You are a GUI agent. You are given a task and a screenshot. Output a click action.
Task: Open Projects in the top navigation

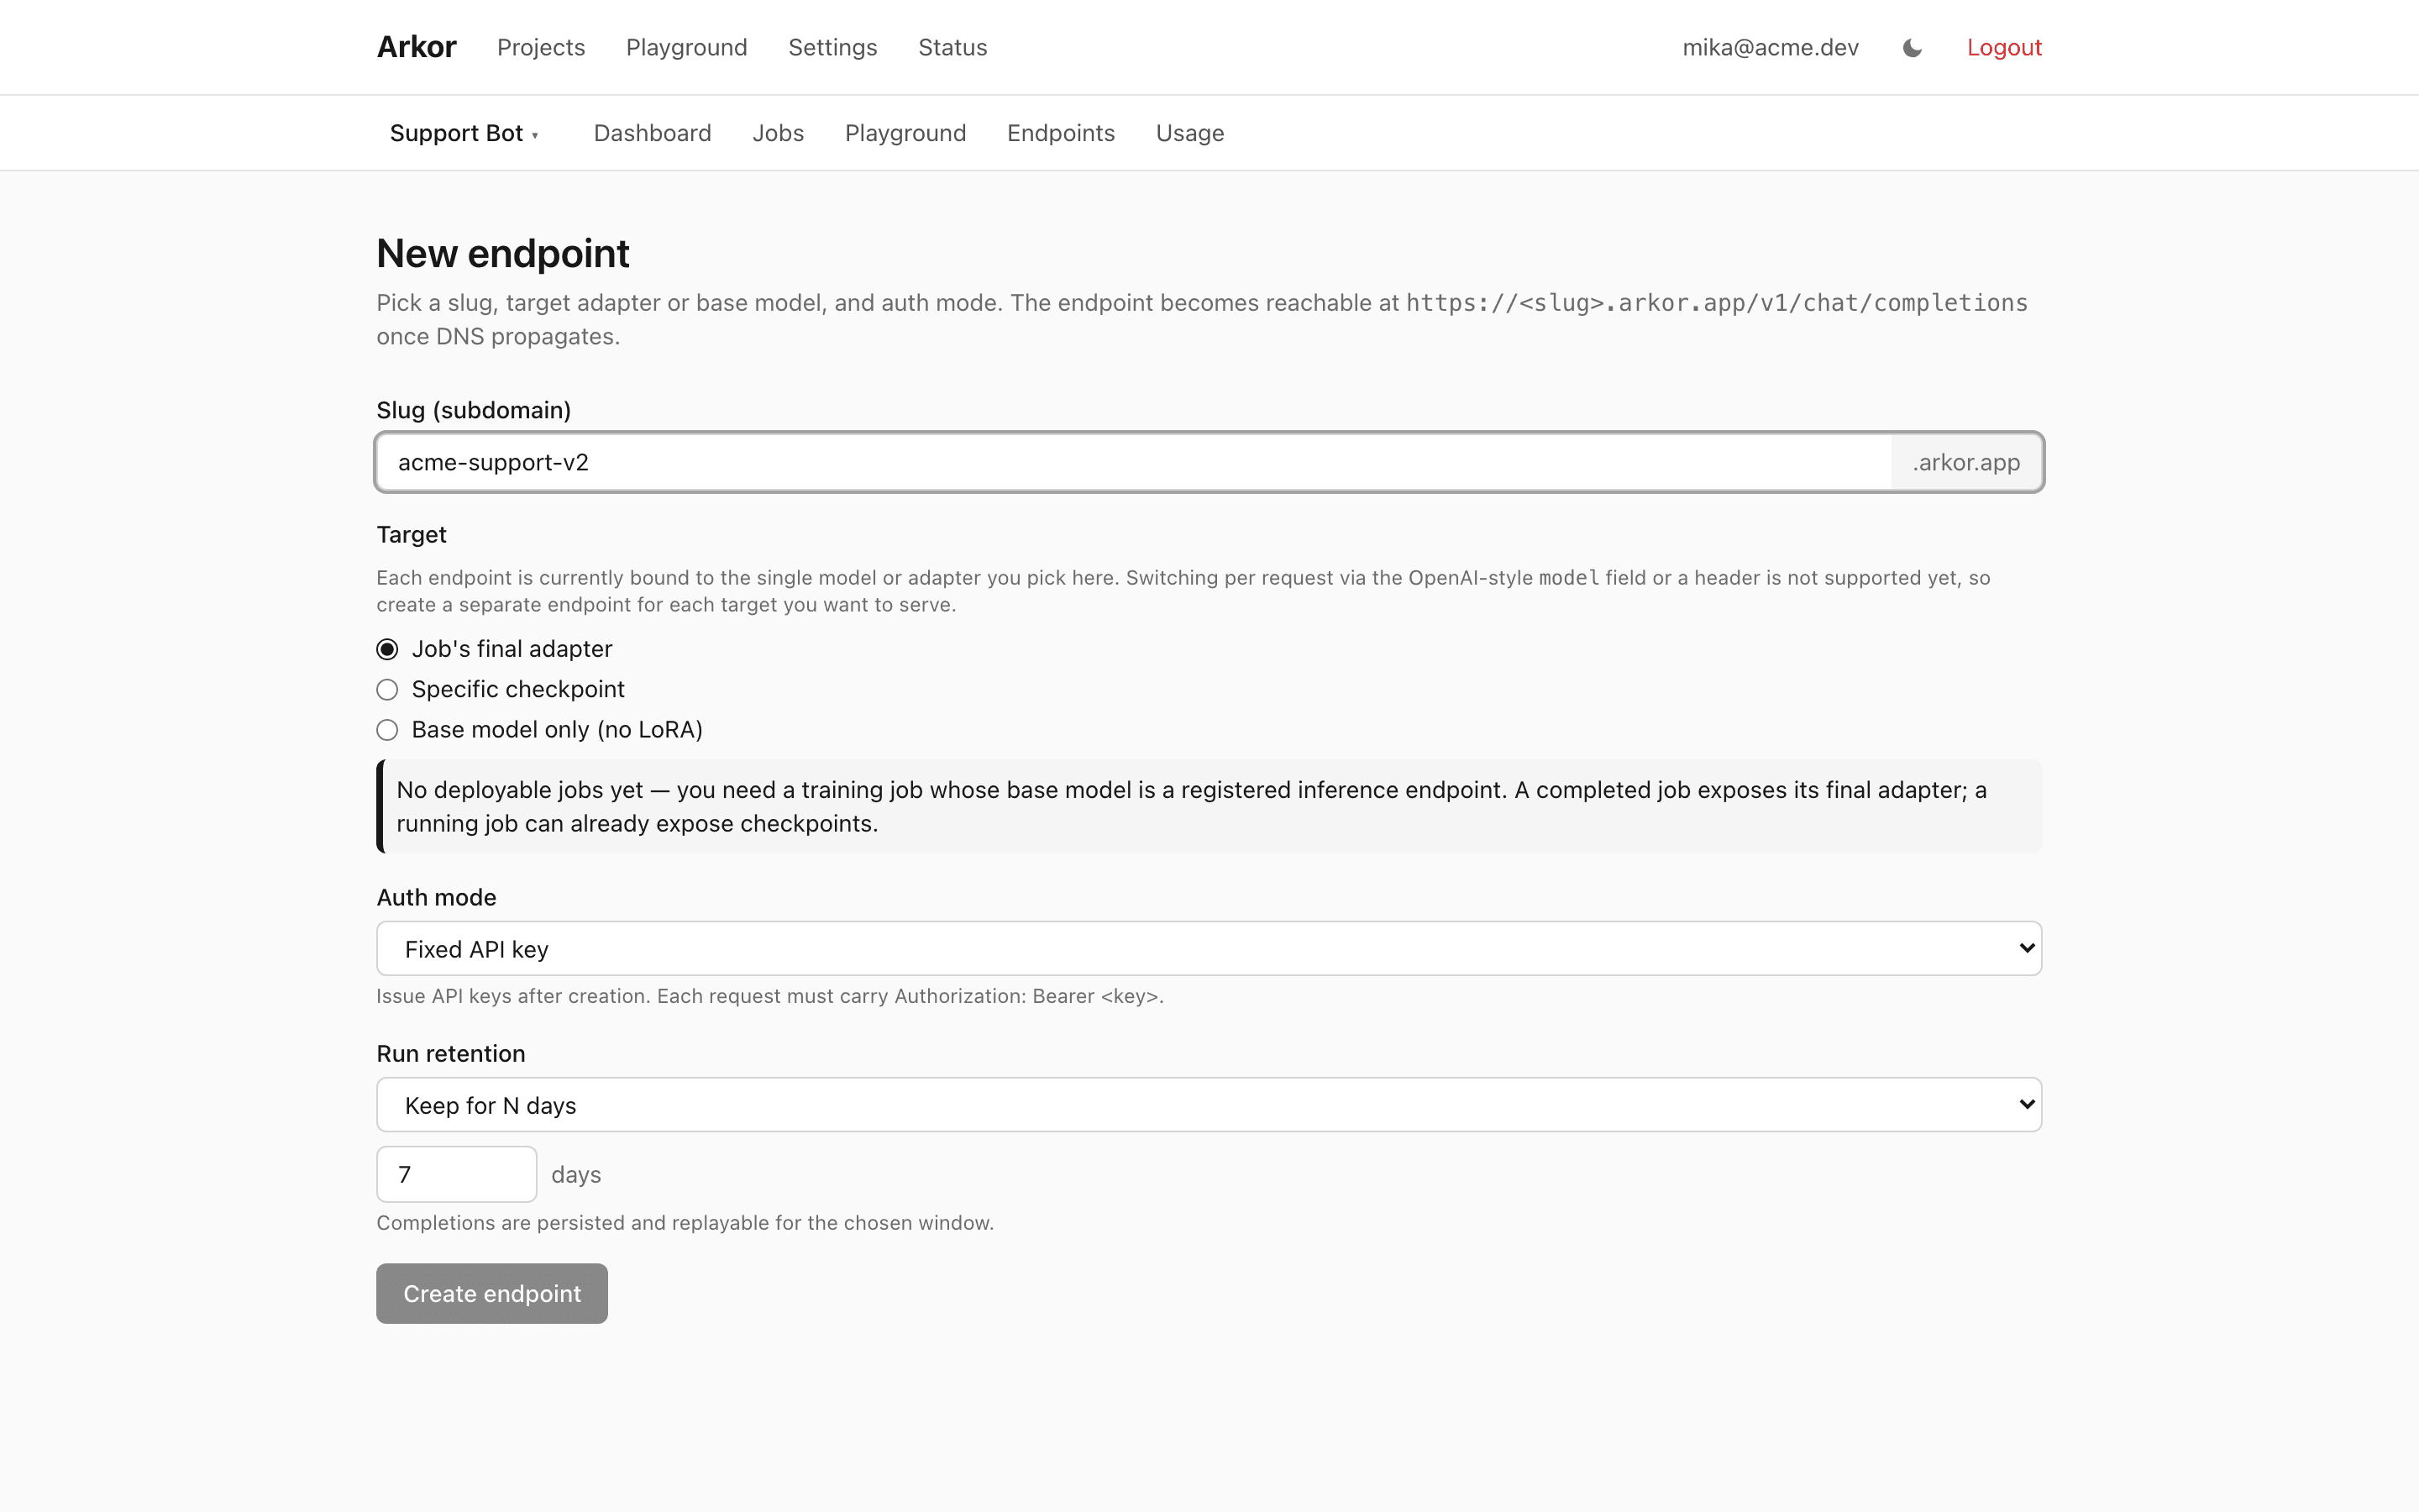click(x=541, y=47)
